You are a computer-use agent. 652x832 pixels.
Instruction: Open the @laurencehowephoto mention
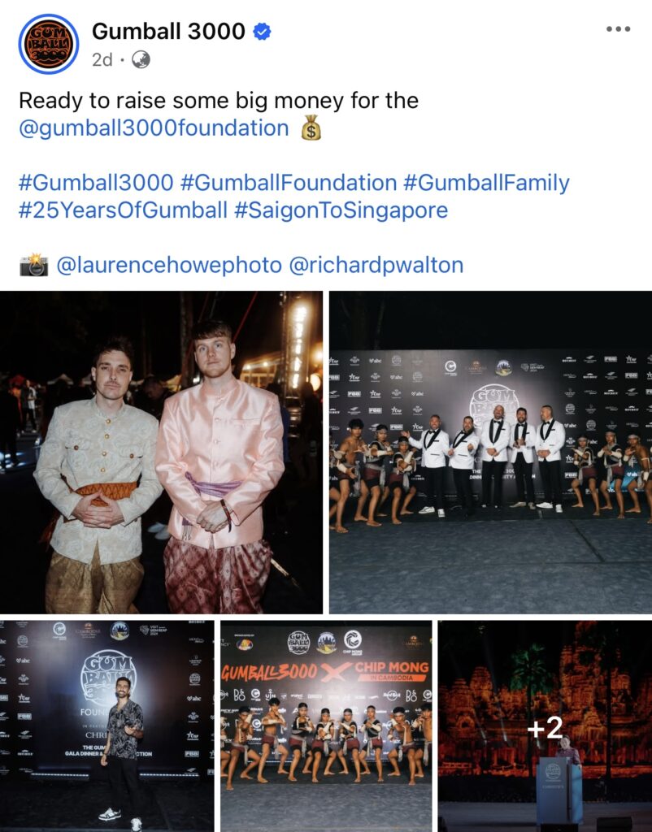coord(169,265)
